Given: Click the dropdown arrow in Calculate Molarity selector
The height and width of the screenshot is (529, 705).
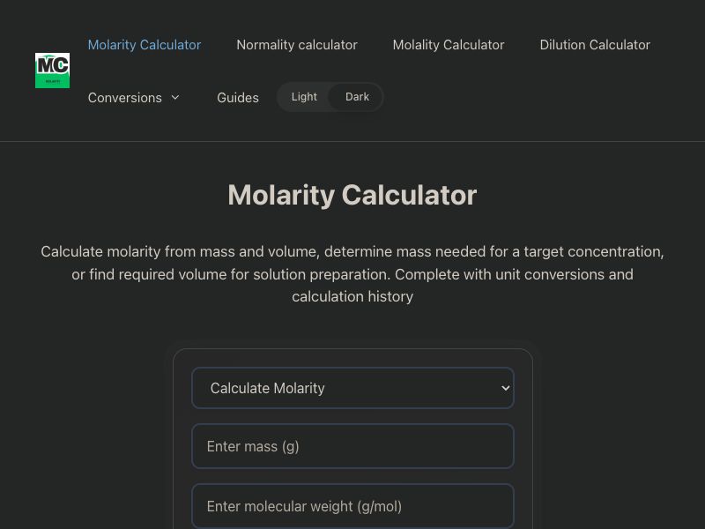Looking at the screenshot, I should 504,388.
